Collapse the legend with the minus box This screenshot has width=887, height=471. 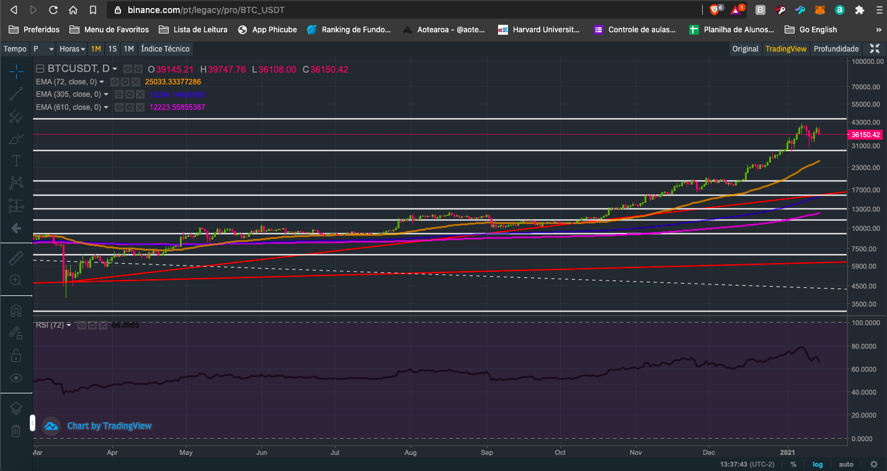tap(40, 69)
